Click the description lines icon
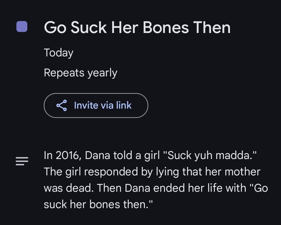Screen dimensions: 281x225 coord(22,161)
